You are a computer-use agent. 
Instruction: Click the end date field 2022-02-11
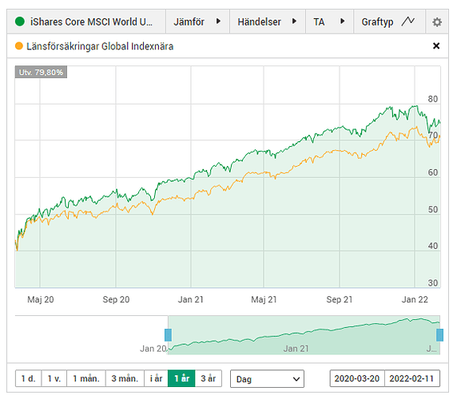click(x=412, y=378)
